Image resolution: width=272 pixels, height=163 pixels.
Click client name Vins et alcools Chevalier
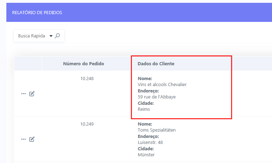[162, 84]
